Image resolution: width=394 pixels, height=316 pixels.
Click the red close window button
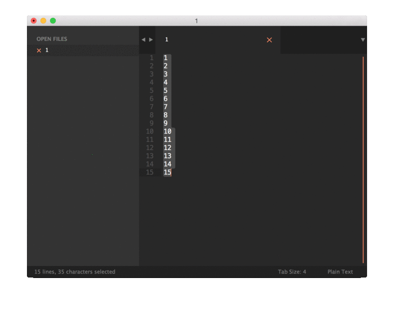(x=34, y=21)
